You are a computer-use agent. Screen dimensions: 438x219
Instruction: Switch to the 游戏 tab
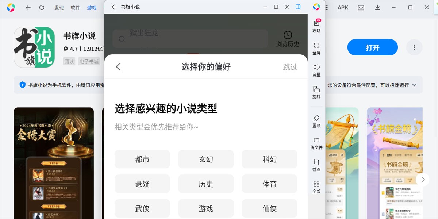[x=92, y=8]
